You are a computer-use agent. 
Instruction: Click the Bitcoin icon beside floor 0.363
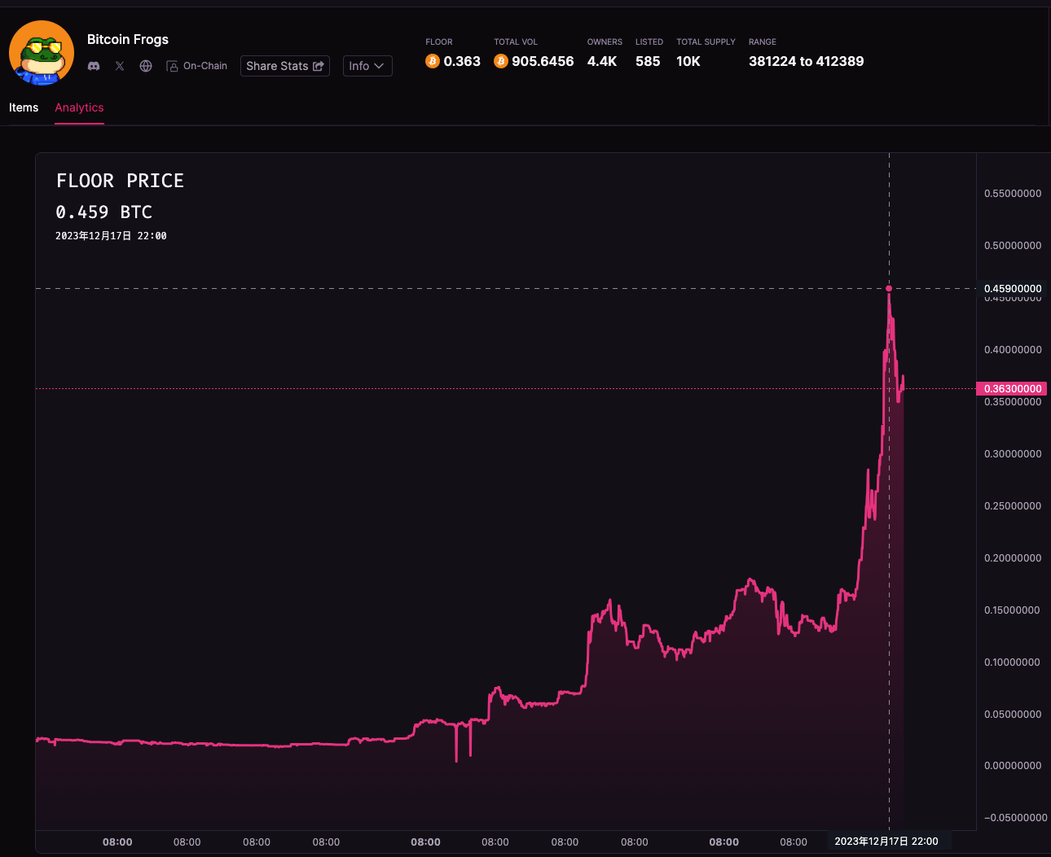[433, 61]
